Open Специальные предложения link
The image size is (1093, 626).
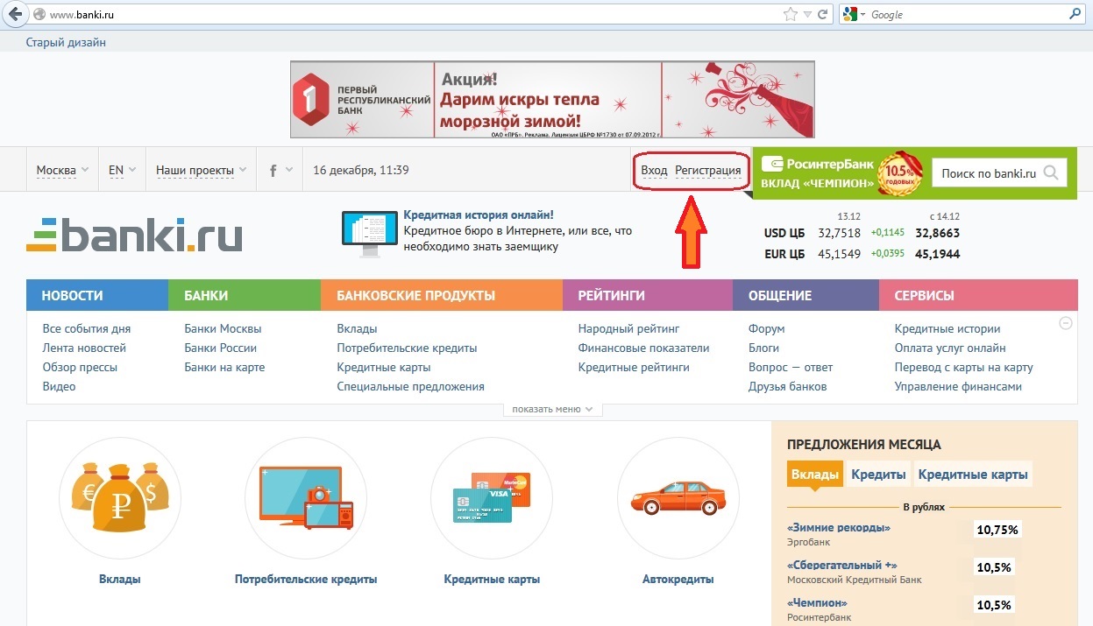[411, 386]
